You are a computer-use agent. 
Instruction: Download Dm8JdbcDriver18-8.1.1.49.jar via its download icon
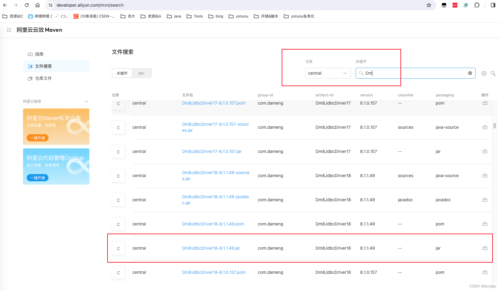click(x=485, y=248)
